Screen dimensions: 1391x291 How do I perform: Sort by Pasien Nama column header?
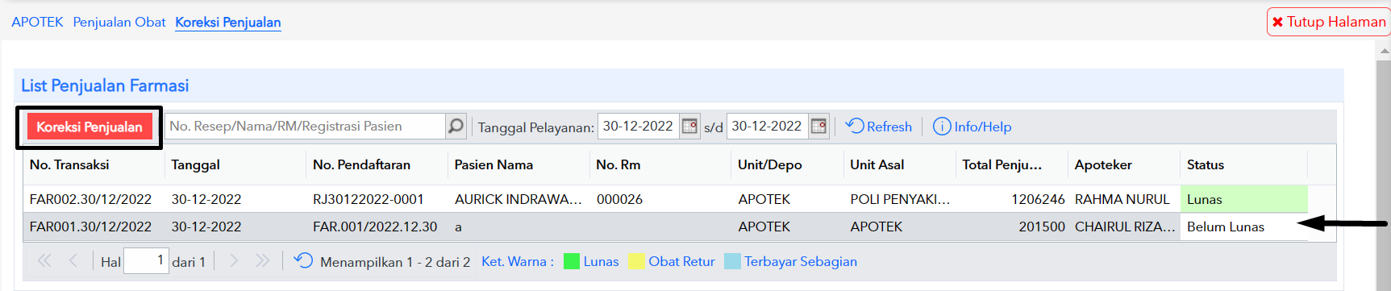[x=519, y=164]
